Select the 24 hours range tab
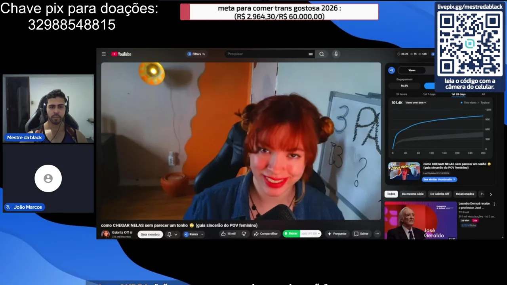 [x=401, y=94]
